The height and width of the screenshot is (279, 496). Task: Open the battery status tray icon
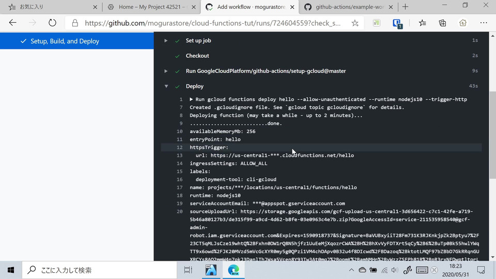pos(373,270)
